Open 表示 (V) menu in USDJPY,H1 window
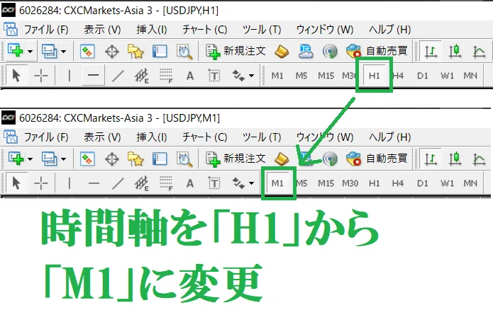493x310 pixels. [102, 30]
